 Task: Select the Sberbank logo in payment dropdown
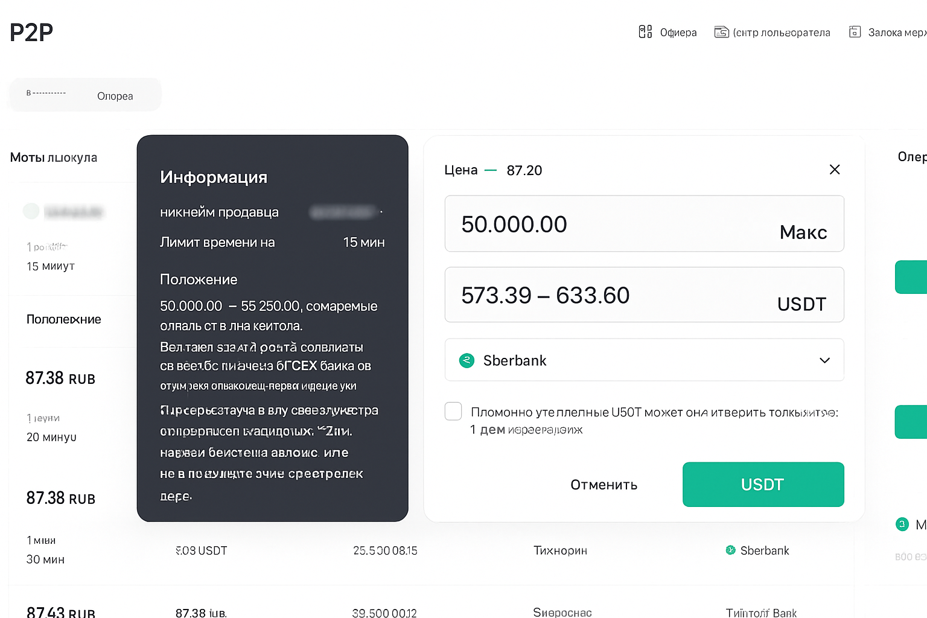[467, 360]
